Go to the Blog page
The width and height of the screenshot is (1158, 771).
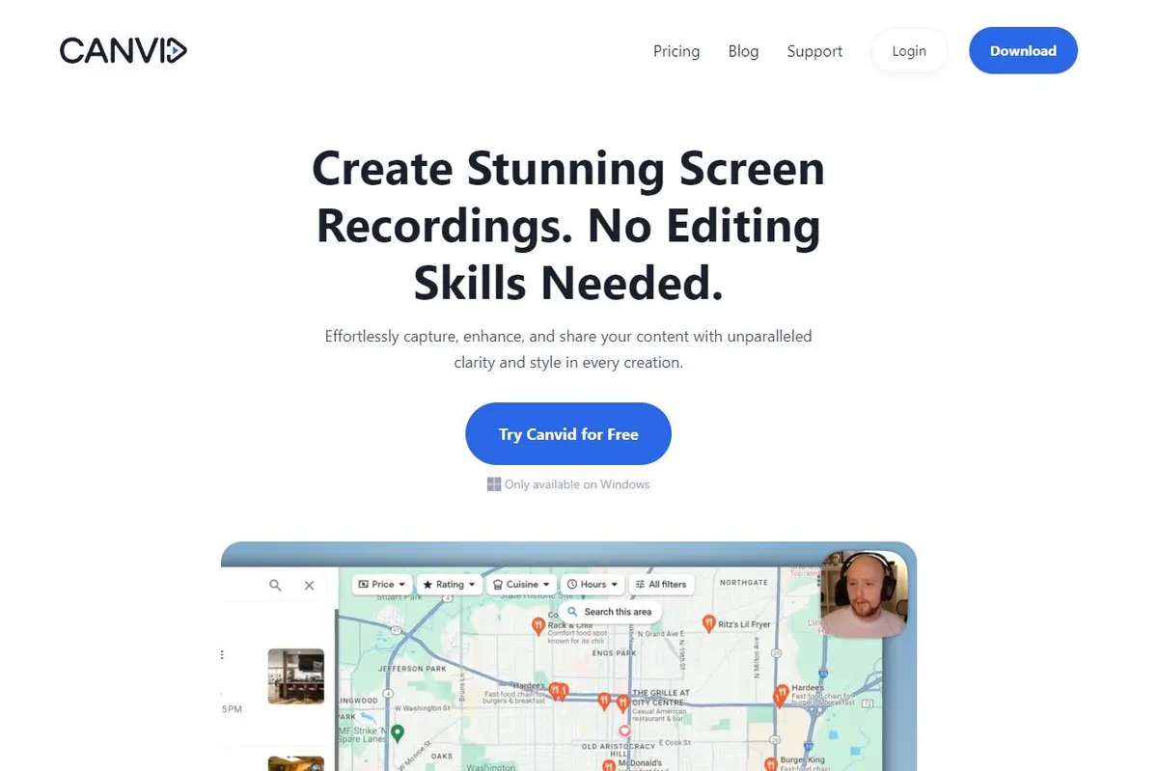743,51
